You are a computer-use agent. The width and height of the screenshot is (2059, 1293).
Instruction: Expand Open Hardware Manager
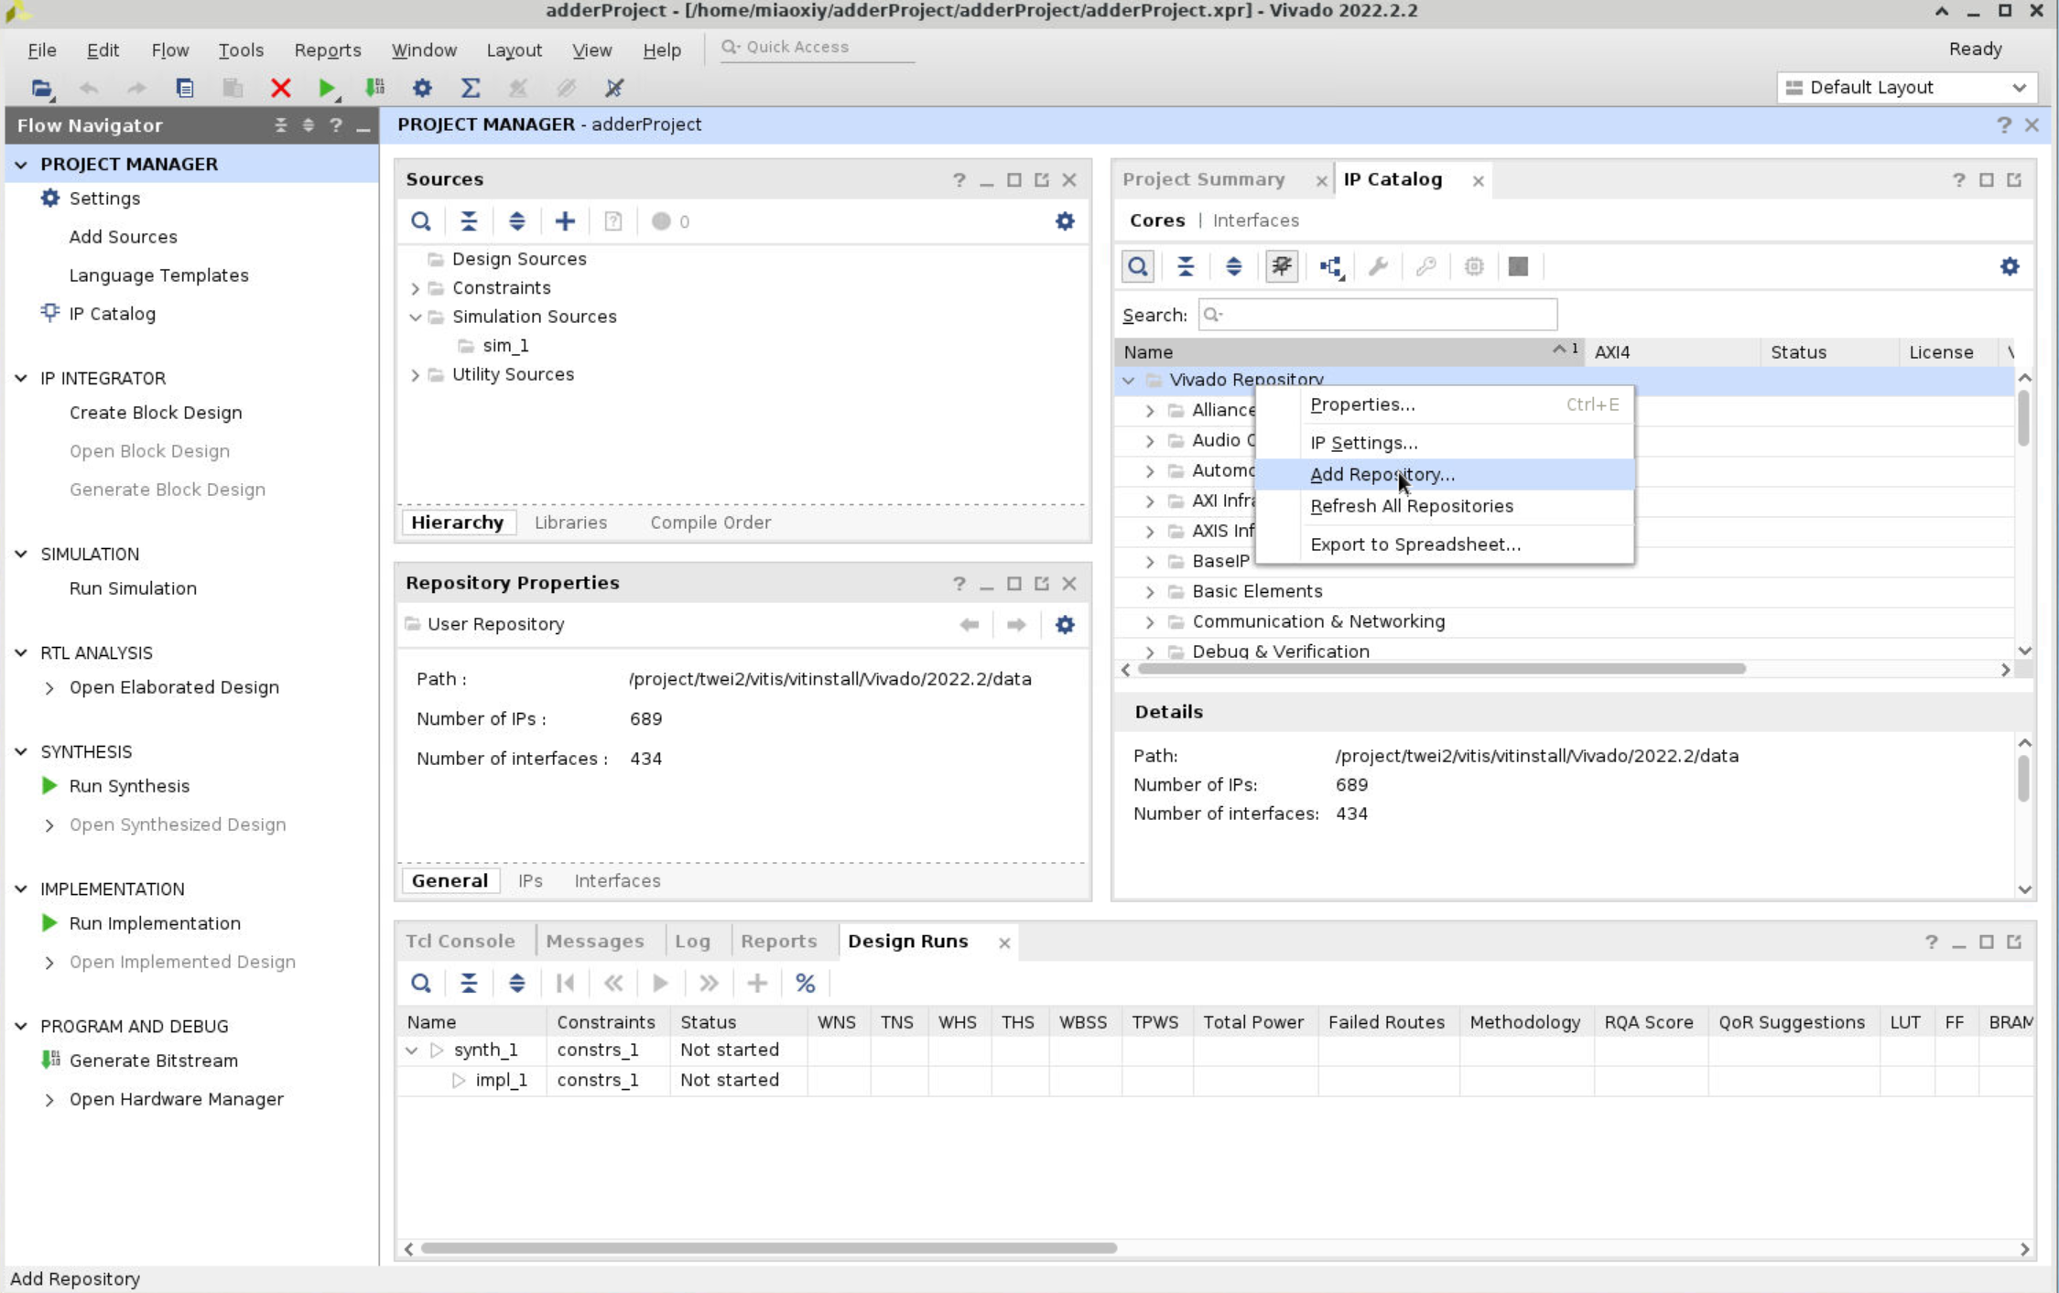pyautogui.click(x=49, y=1100)
